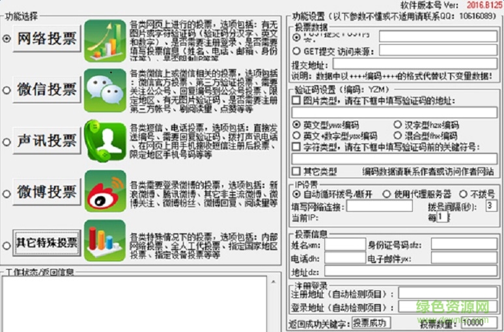Select the radio button beside 微信投票
This screenshot has width=504, height=332.
[x=7, y=90]
